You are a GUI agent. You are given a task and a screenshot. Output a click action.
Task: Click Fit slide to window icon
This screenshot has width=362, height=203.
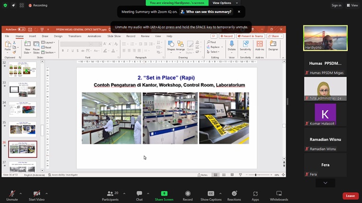[283, 175]
